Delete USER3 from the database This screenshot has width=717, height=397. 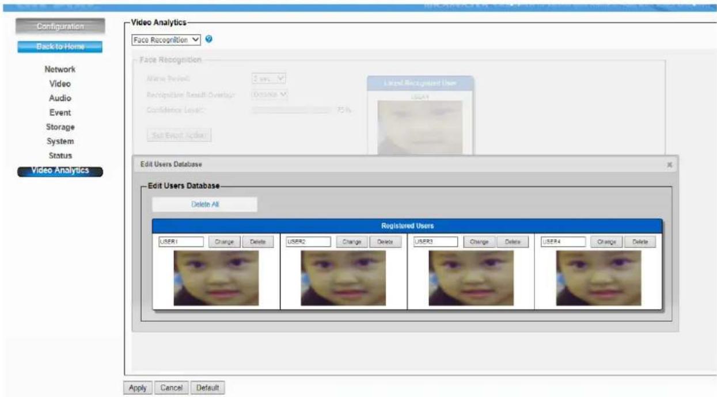coord(513,242)
